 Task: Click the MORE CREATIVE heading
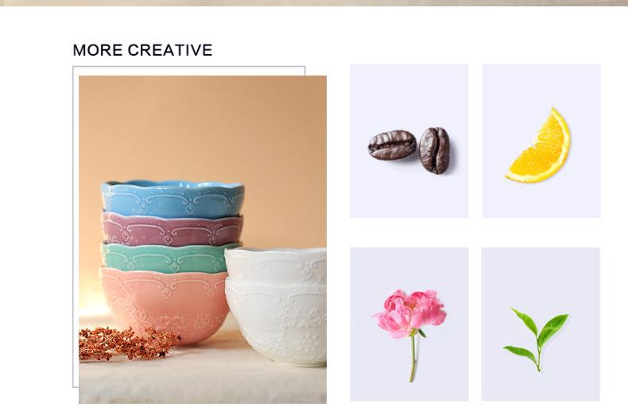[142, 50]
